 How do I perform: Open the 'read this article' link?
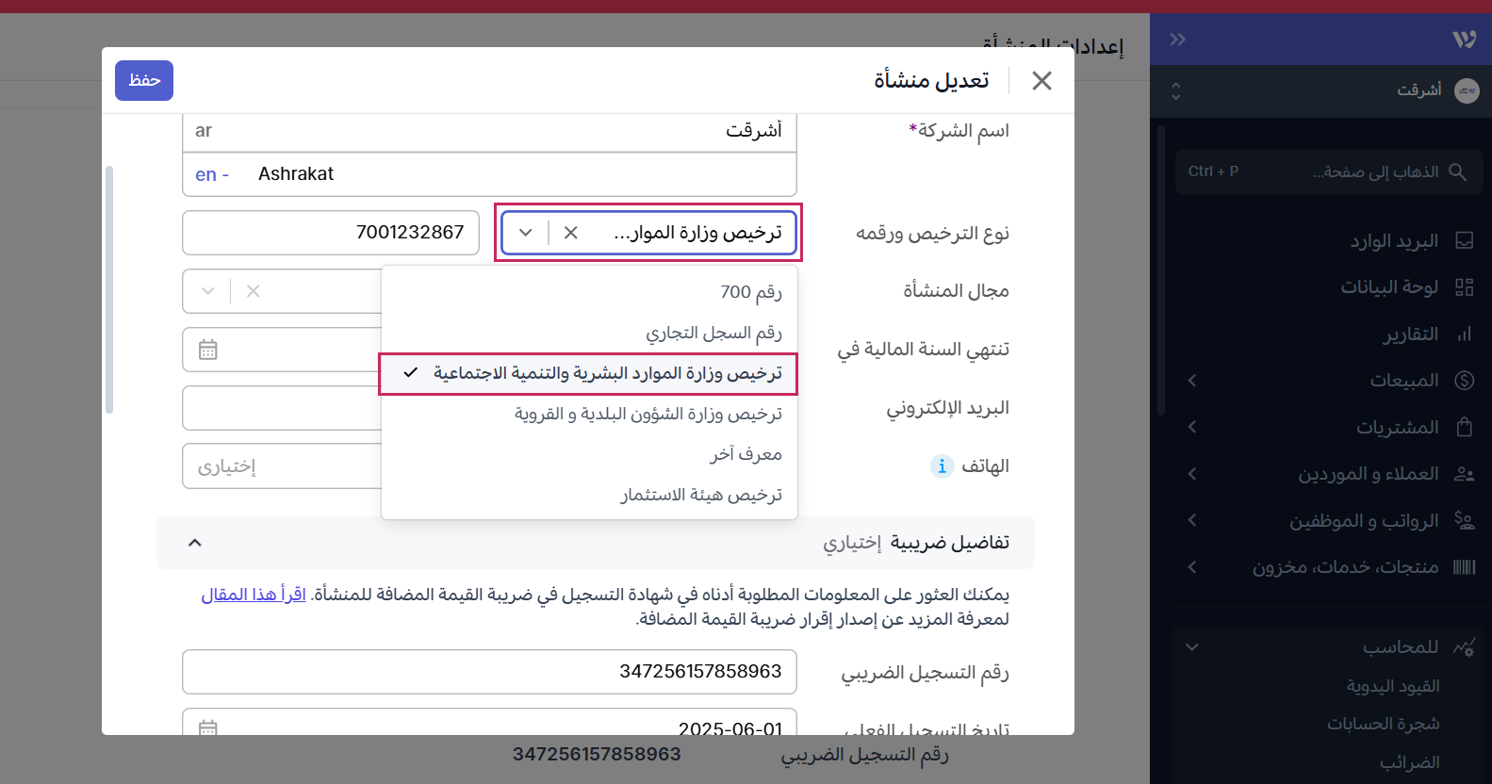(x=254, y=595)
